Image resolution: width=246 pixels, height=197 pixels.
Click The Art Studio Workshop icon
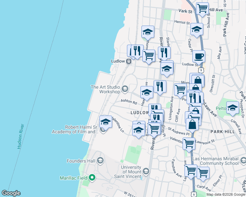[125, 89]
